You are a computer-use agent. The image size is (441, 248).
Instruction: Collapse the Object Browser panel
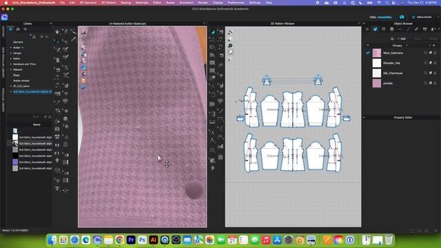364,23
